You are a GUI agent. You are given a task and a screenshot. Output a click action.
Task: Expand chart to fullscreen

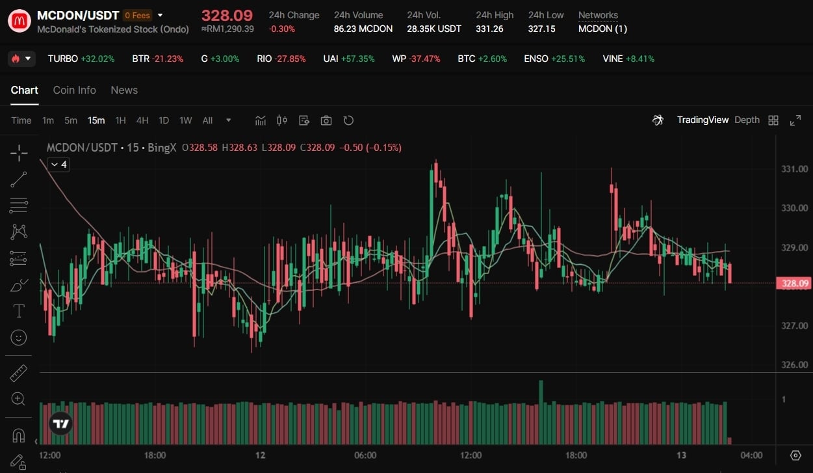[x=795, y=120]
